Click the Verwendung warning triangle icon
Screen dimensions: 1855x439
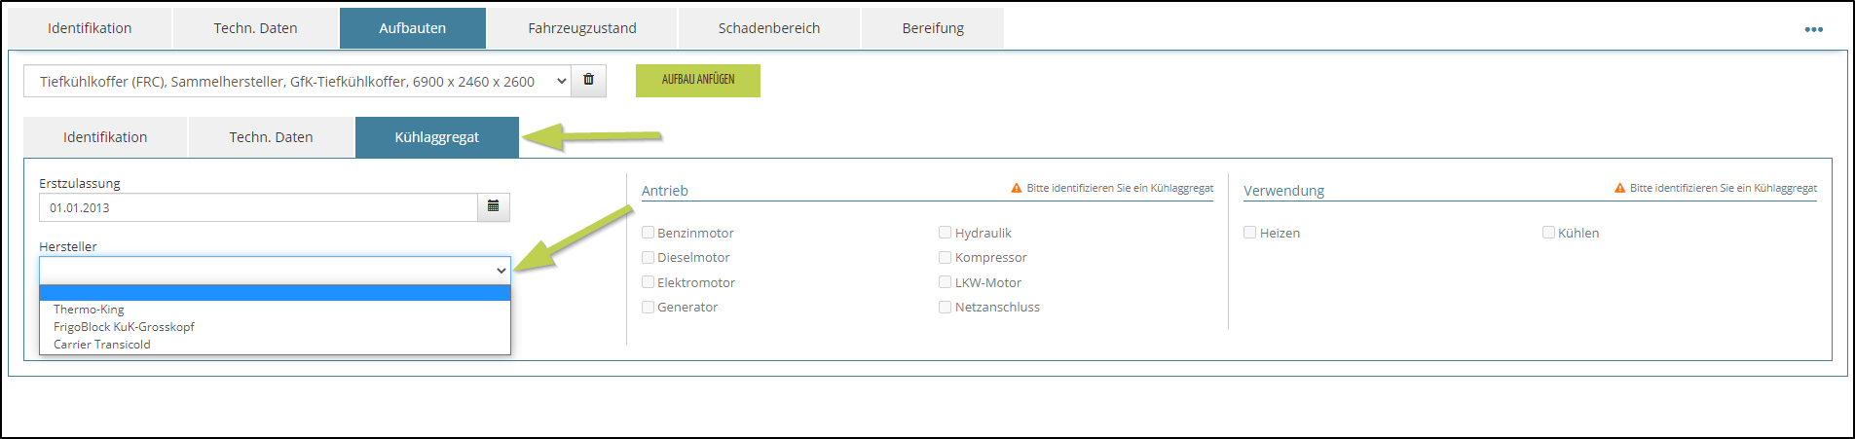click(1620, 188)
